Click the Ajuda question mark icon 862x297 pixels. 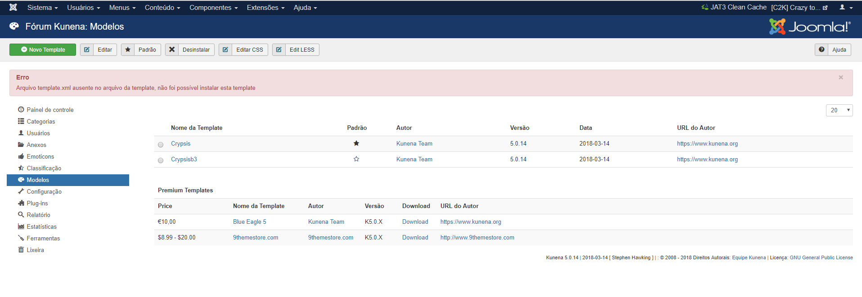pyautogui.click(x=822, y=50)
